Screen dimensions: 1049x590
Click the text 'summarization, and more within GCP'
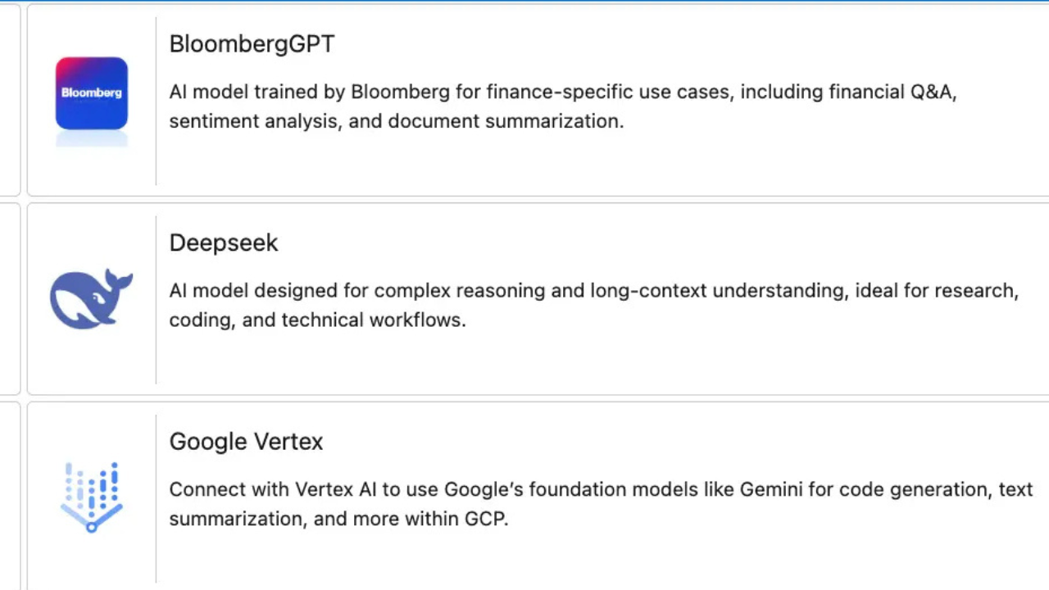(x=338, y=520)
